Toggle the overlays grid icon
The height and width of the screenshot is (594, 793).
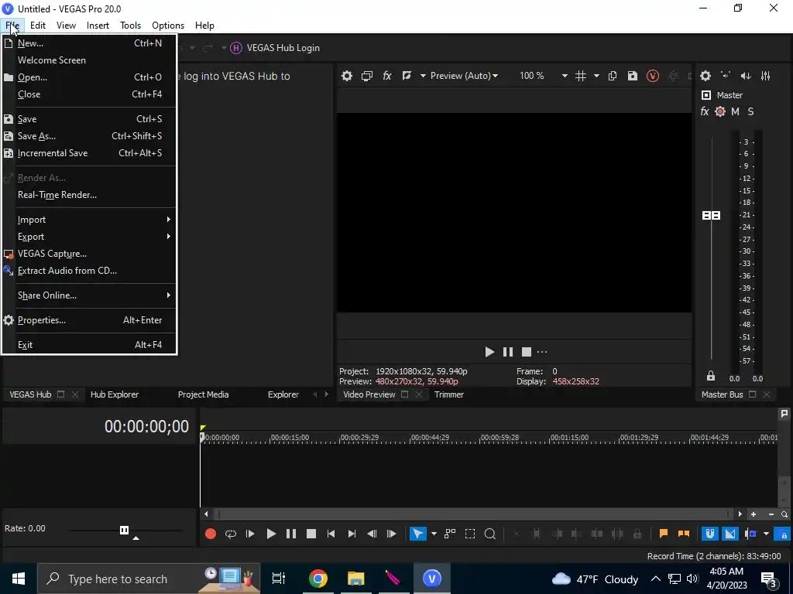pos(581,76)
